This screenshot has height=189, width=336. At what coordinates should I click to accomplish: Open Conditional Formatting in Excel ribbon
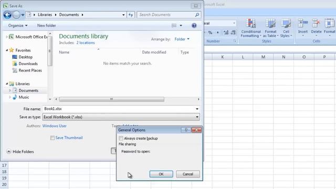click(x=251, y=28)
